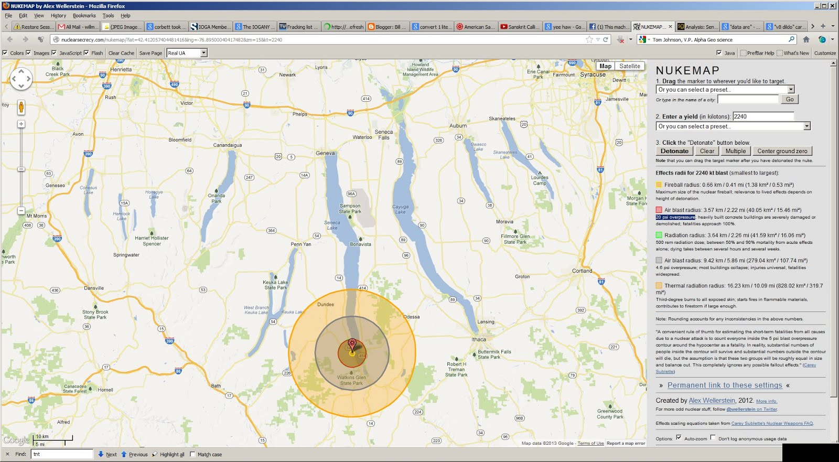Click the ad-block icon with red X
This screenshot has height=462, width=839.
[x=621, y=39]
